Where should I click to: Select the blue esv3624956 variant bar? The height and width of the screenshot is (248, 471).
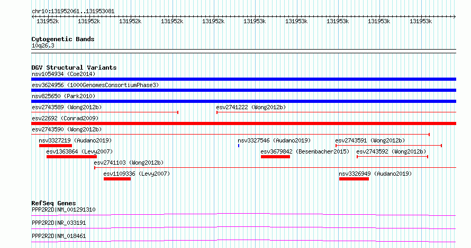point(243,90)
